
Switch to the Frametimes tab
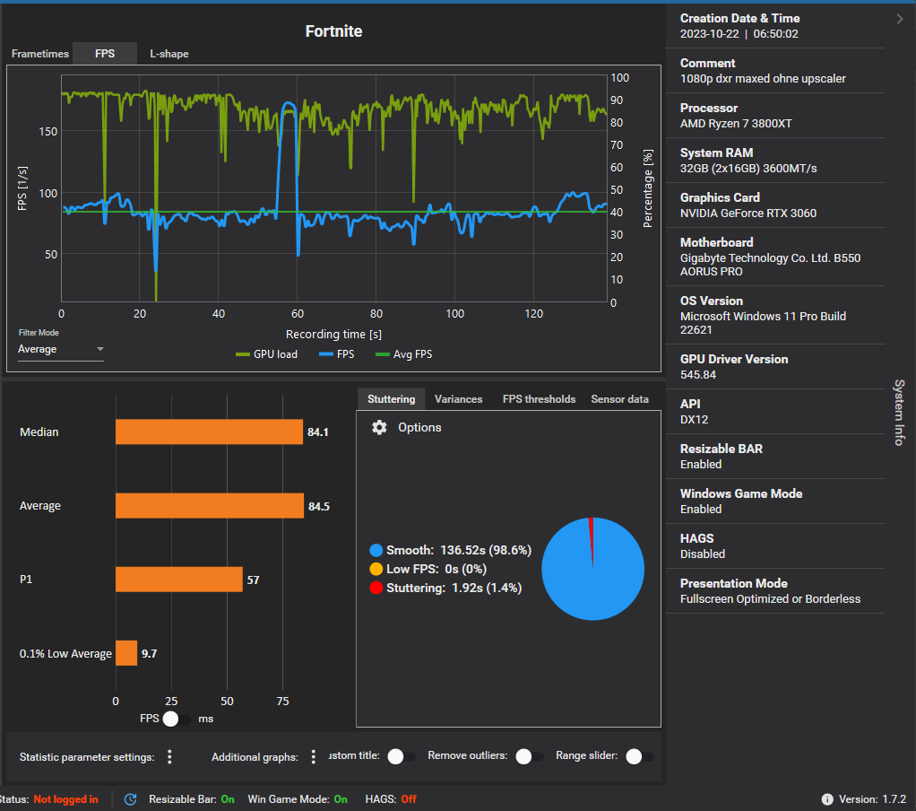(x=39, y=54)
